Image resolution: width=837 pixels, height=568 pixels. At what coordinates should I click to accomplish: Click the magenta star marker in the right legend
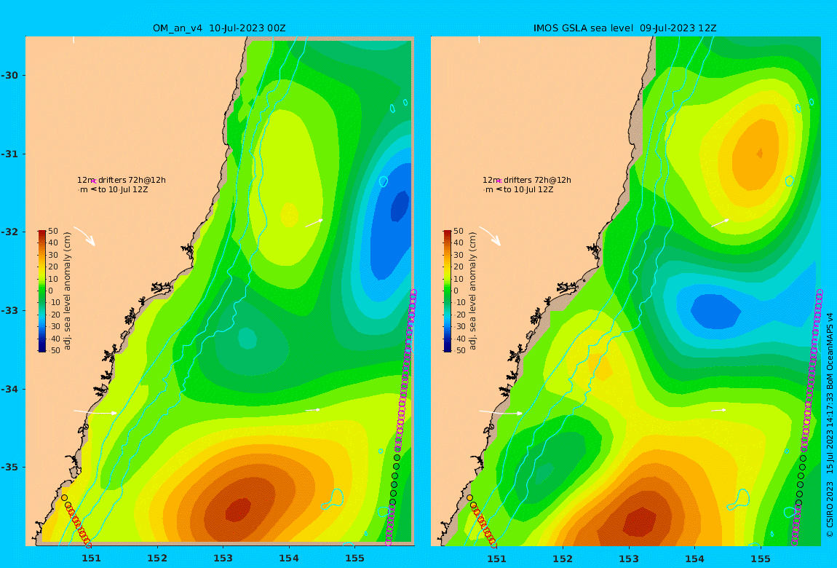499,181
